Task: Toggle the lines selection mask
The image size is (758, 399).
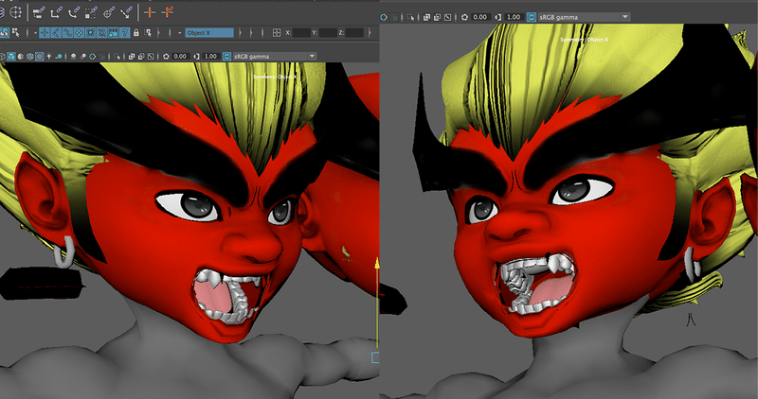Action: click(56, 32)
